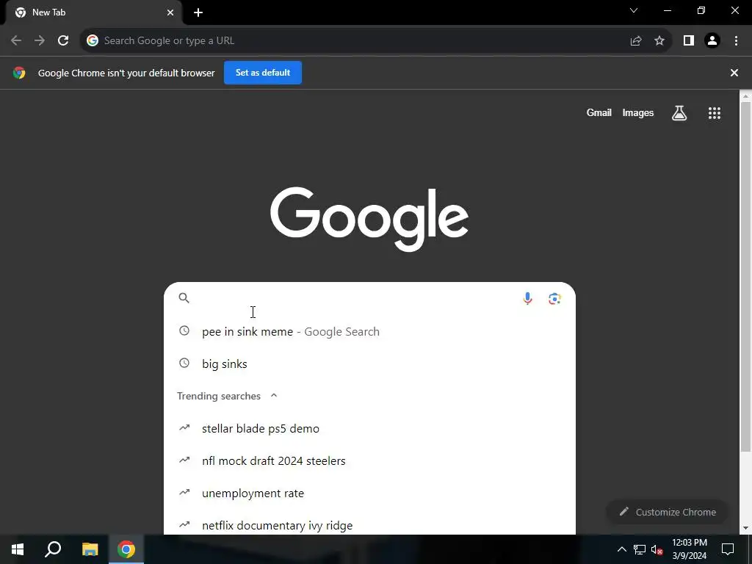Click the taskbar clock showing 12:03 PM
752x564 pixels.
[689, 549]
